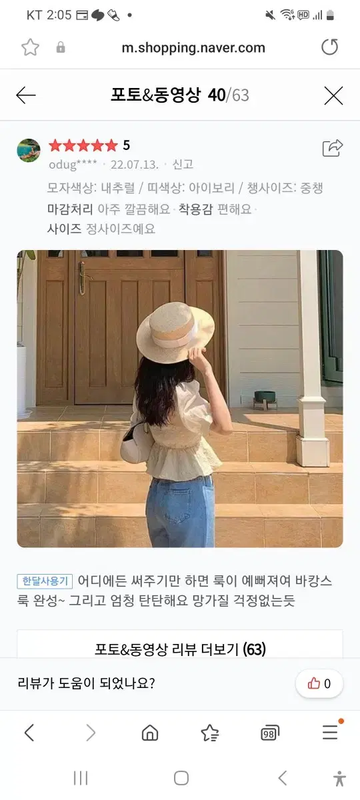Open the accessibility shortcut figure icon

click(339, 778)
